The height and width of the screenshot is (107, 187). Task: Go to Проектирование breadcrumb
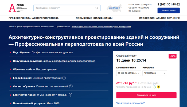[x=63, y=27]
